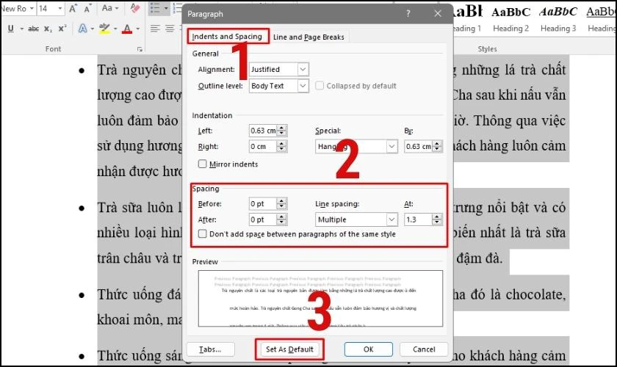Image resolution: width=617 pixels, height=367 pixels.
Task: Increase font size with grow icon
Action: pos(73,8)
